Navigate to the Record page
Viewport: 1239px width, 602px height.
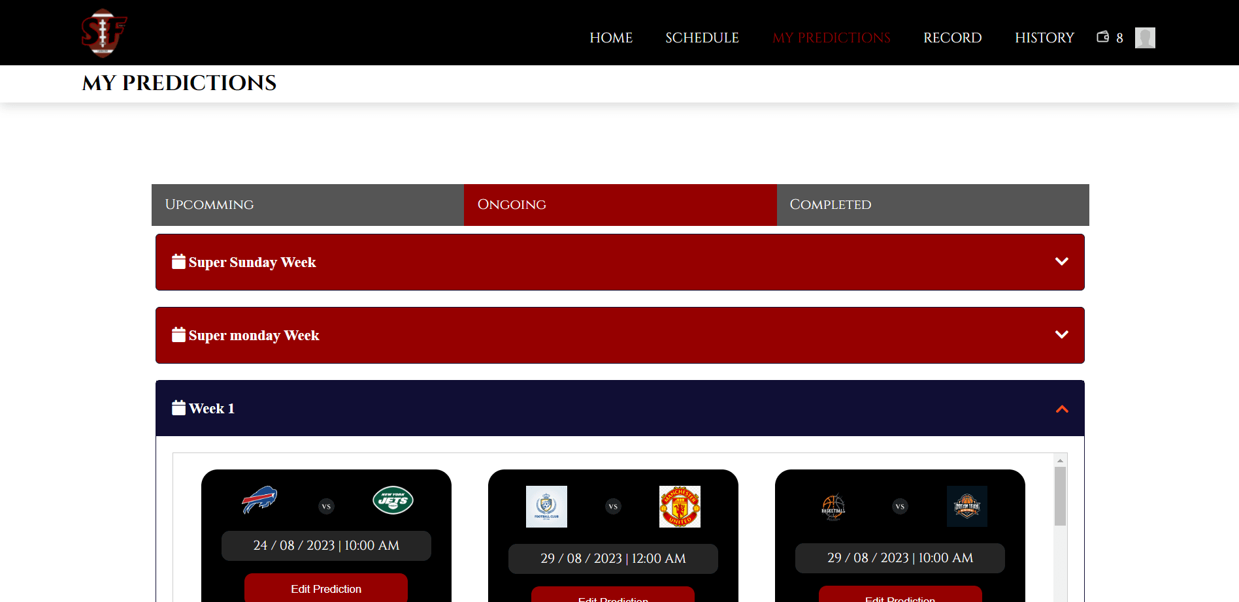(952, 38)
